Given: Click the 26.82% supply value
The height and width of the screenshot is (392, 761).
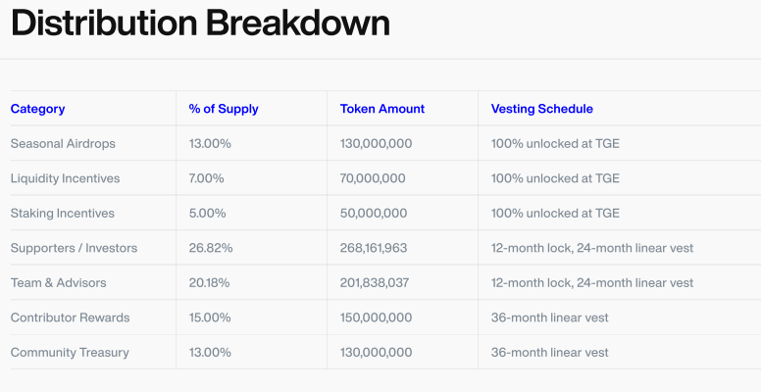Looking at the screenshot, I should coord(211,248).
